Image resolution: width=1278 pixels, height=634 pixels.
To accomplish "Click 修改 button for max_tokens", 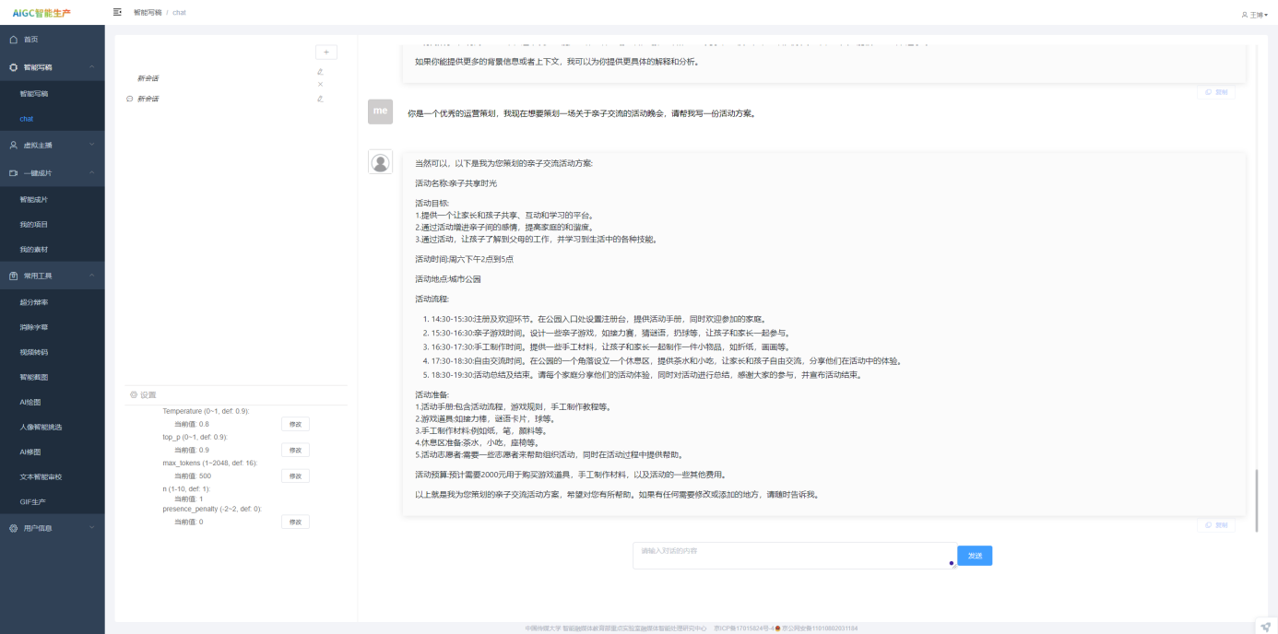I will 295,475.
